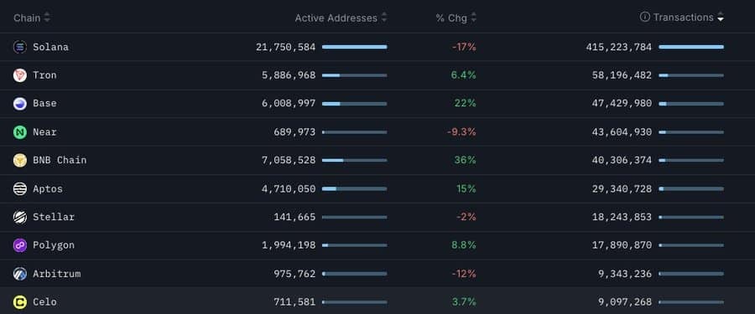Image resolution: width=755 pixels, height=314 pixels.
Task: Click the Near chain logo icon
Action: [x=20, y=132]
